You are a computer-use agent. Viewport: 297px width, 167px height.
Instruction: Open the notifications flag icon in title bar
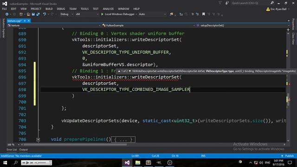pyautogui.click(x=220, y=3)
